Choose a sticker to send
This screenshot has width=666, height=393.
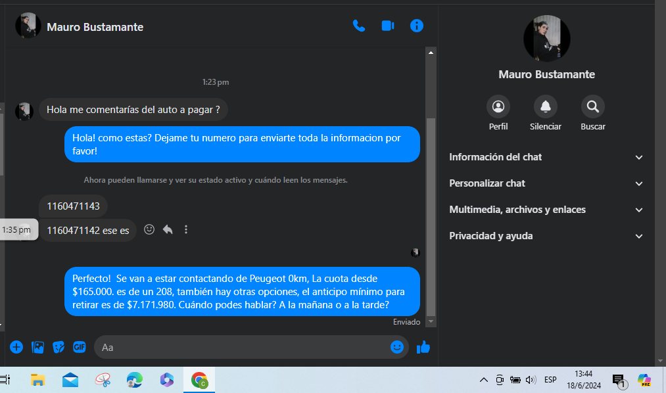[x=59, y=347]
